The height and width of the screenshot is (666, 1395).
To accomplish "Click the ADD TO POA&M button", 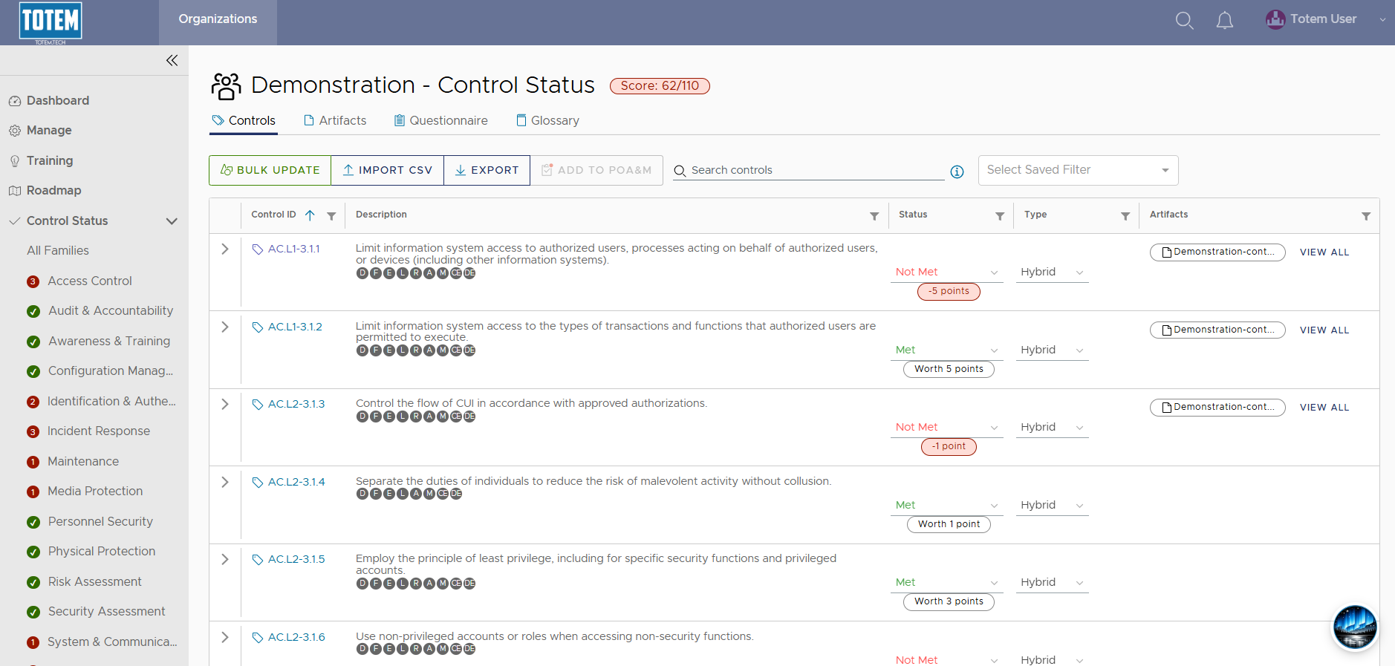I will (596, 170).
